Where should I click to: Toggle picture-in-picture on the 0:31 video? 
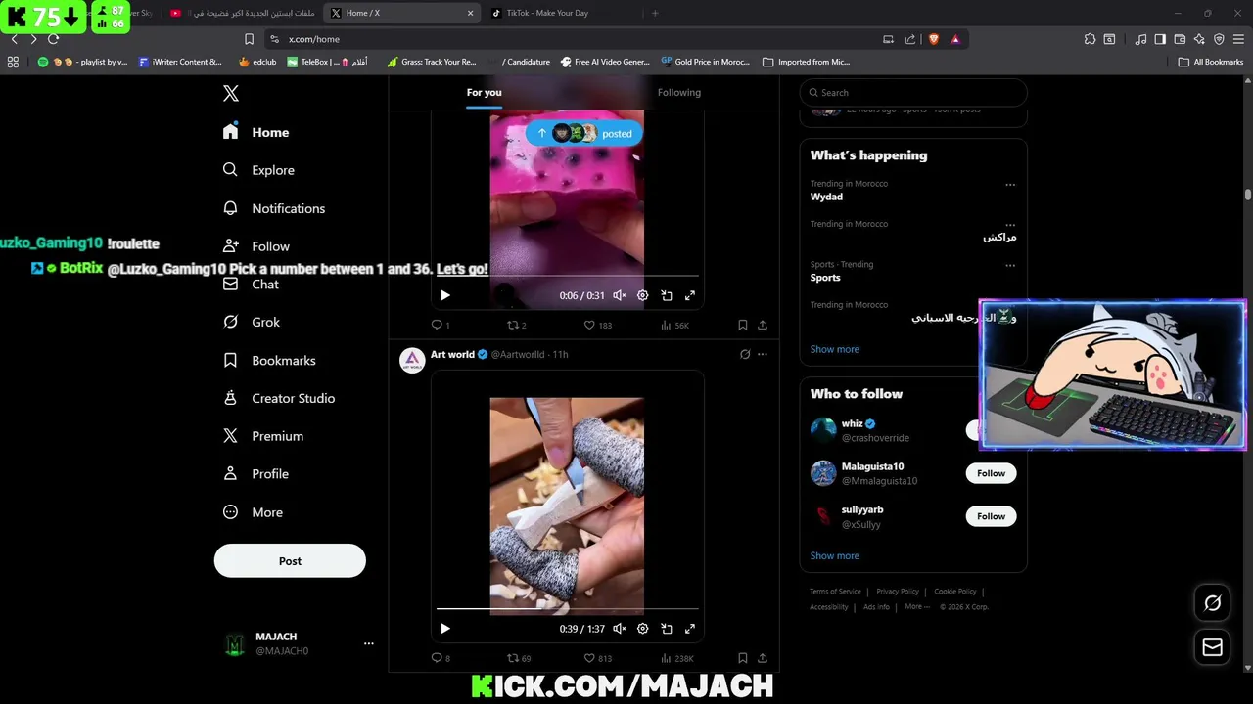pos(667,295)
